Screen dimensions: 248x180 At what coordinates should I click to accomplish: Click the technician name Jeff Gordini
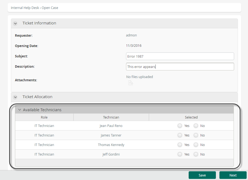click(x=111, y=154)
